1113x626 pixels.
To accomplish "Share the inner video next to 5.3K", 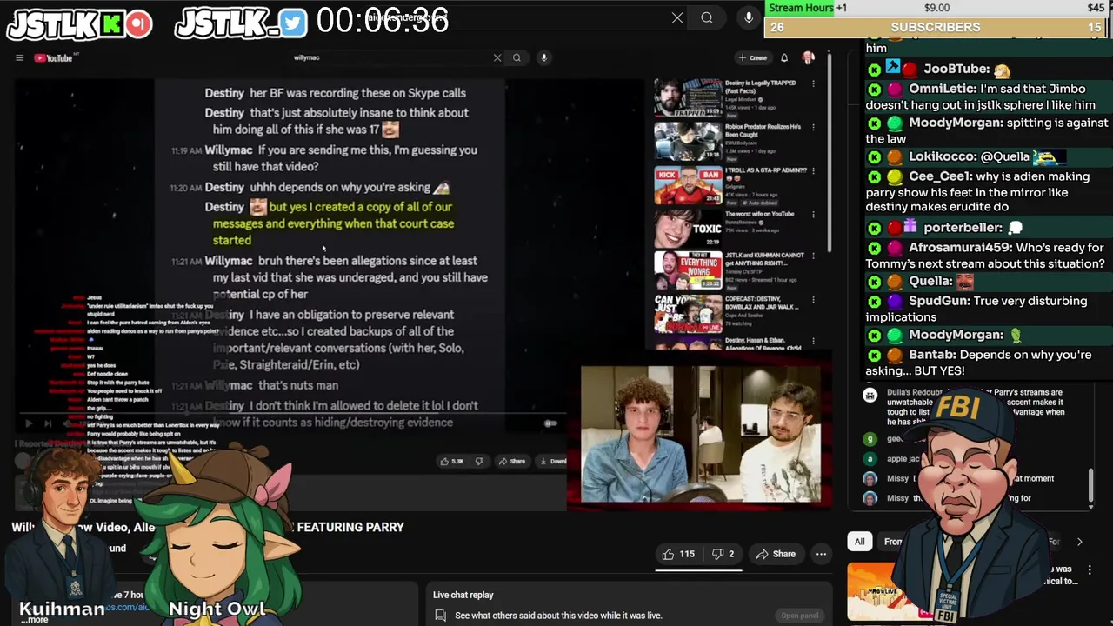I will pos(513,461).
